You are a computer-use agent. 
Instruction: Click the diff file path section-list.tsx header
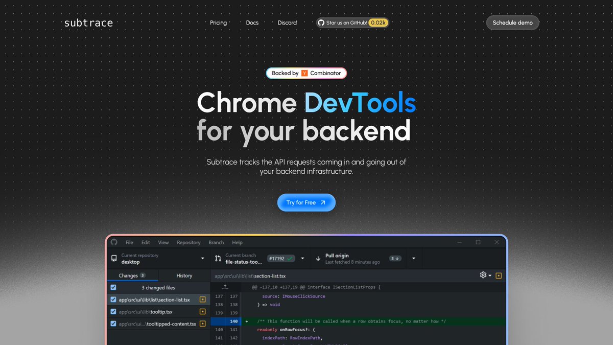click(x=250, y=276)
